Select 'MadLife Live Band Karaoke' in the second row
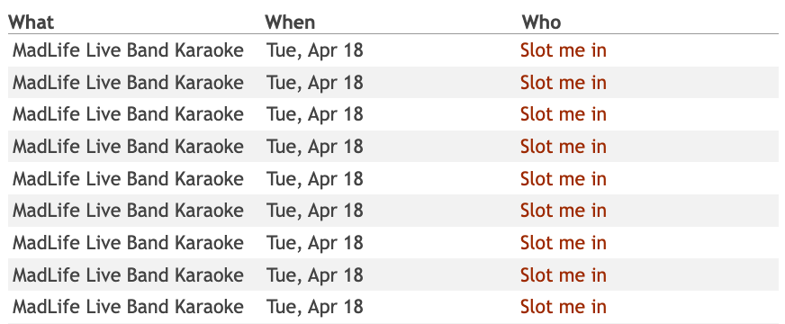785x324 pixels. tap(128, 83)
